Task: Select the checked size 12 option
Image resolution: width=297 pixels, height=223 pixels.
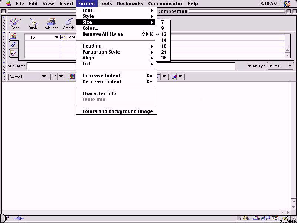Action: pyautogui.click(x=163, y=34)
